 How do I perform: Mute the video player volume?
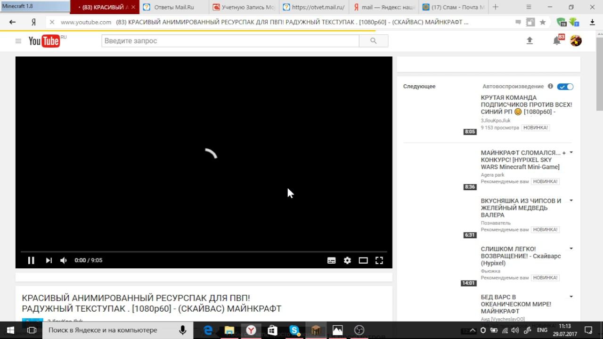(64, 260)
